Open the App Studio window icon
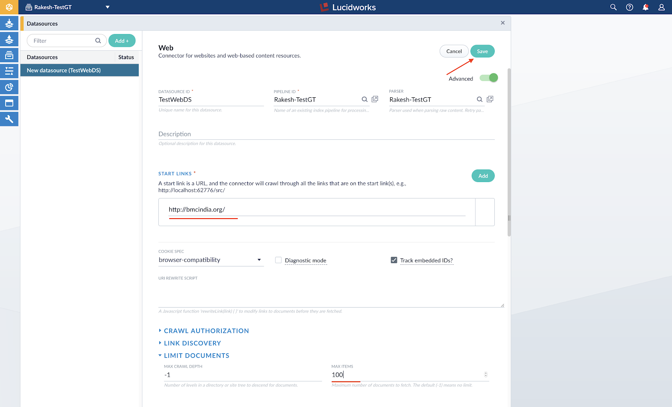 point(9,103)
